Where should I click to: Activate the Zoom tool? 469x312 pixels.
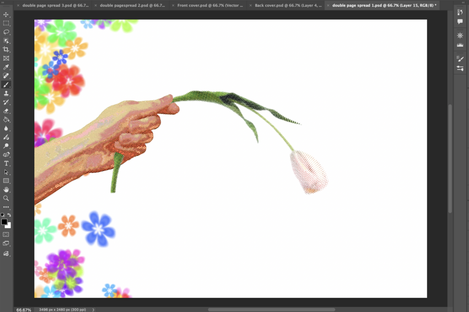coord(6,198)
